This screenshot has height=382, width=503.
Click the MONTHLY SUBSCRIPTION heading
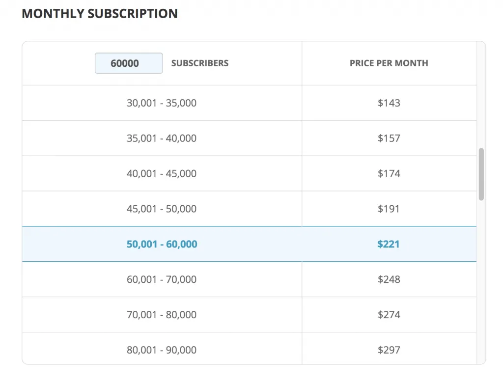click(x=100, y=14)
